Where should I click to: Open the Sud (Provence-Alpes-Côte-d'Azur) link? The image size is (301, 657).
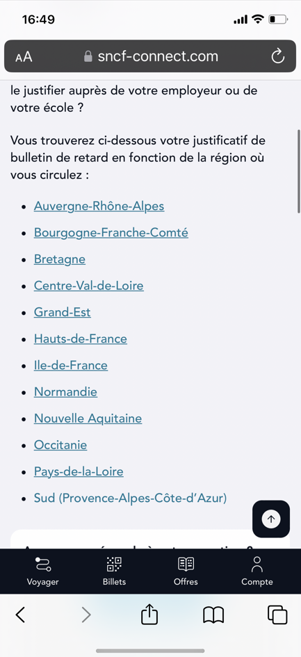click(131, 498)
